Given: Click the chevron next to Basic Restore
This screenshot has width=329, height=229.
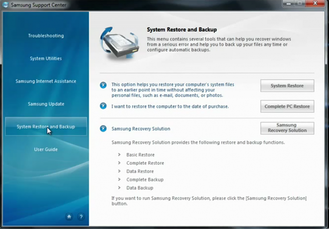Looking at the screenshot, I should click(x=119, y=155).
